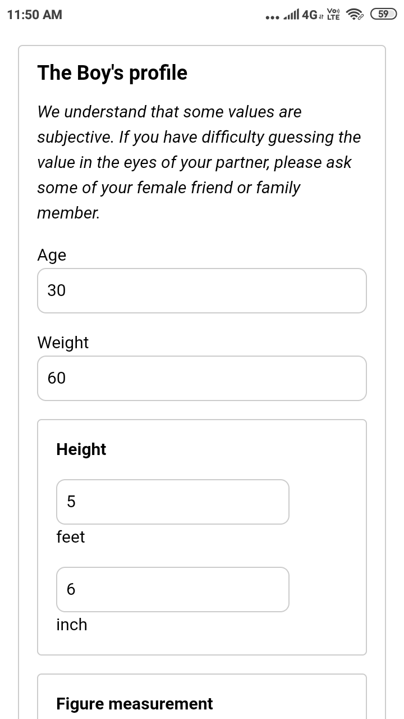Tap the battery indicator icon
404x719 pixels.
(383, 15)
